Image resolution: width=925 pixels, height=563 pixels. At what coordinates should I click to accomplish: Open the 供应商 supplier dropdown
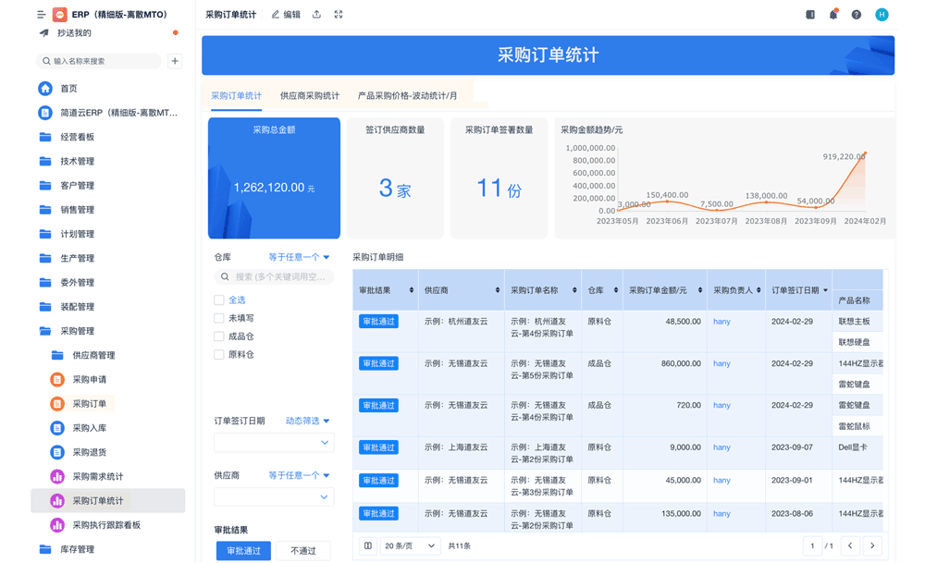pos(274,496)
